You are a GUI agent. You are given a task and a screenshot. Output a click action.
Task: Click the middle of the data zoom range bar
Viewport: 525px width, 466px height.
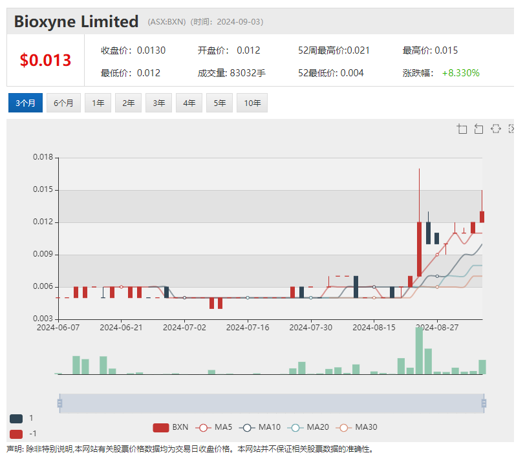[272, 403]
